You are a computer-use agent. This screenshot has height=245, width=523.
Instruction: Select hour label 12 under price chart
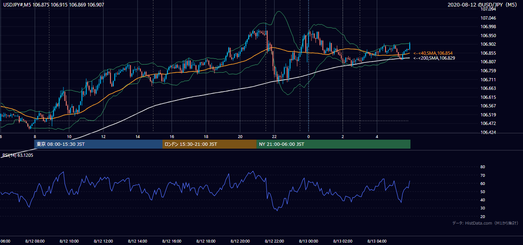(x=103, y=137)
